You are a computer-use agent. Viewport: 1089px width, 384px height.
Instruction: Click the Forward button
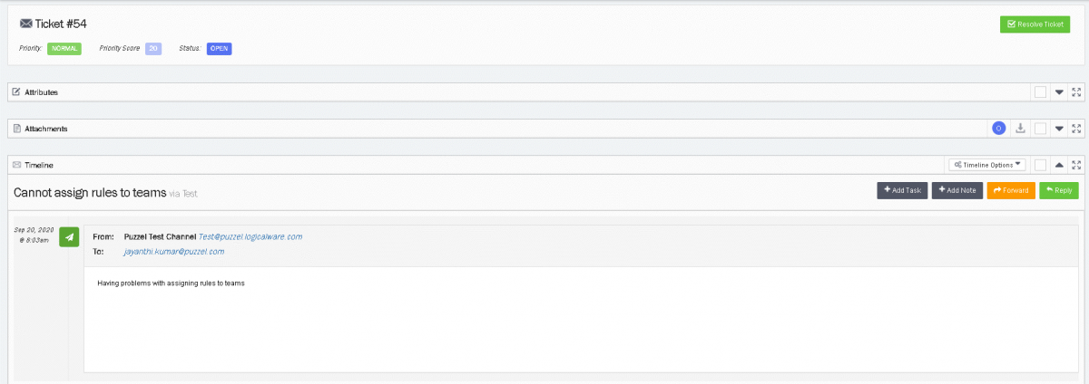[1010, 190]
